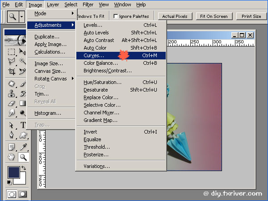Select the Rectangular Marquee tool

pos(11,52)
